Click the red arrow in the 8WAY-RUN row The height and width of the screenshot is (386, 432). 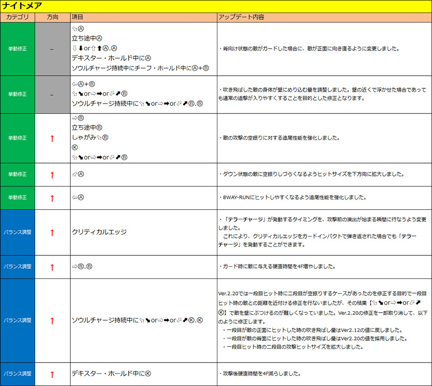[x=52, y=198]
